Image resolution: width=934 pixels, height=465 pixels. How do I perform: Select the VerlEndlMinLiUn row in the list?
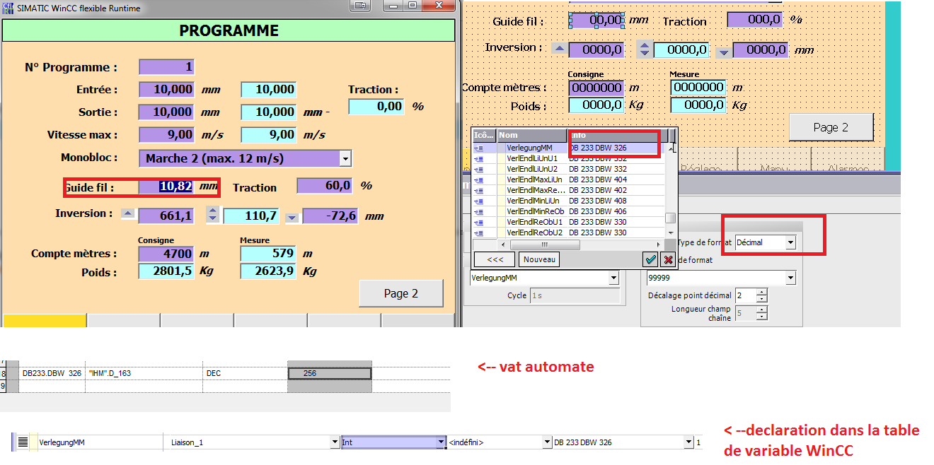click(x=534, y=201)
